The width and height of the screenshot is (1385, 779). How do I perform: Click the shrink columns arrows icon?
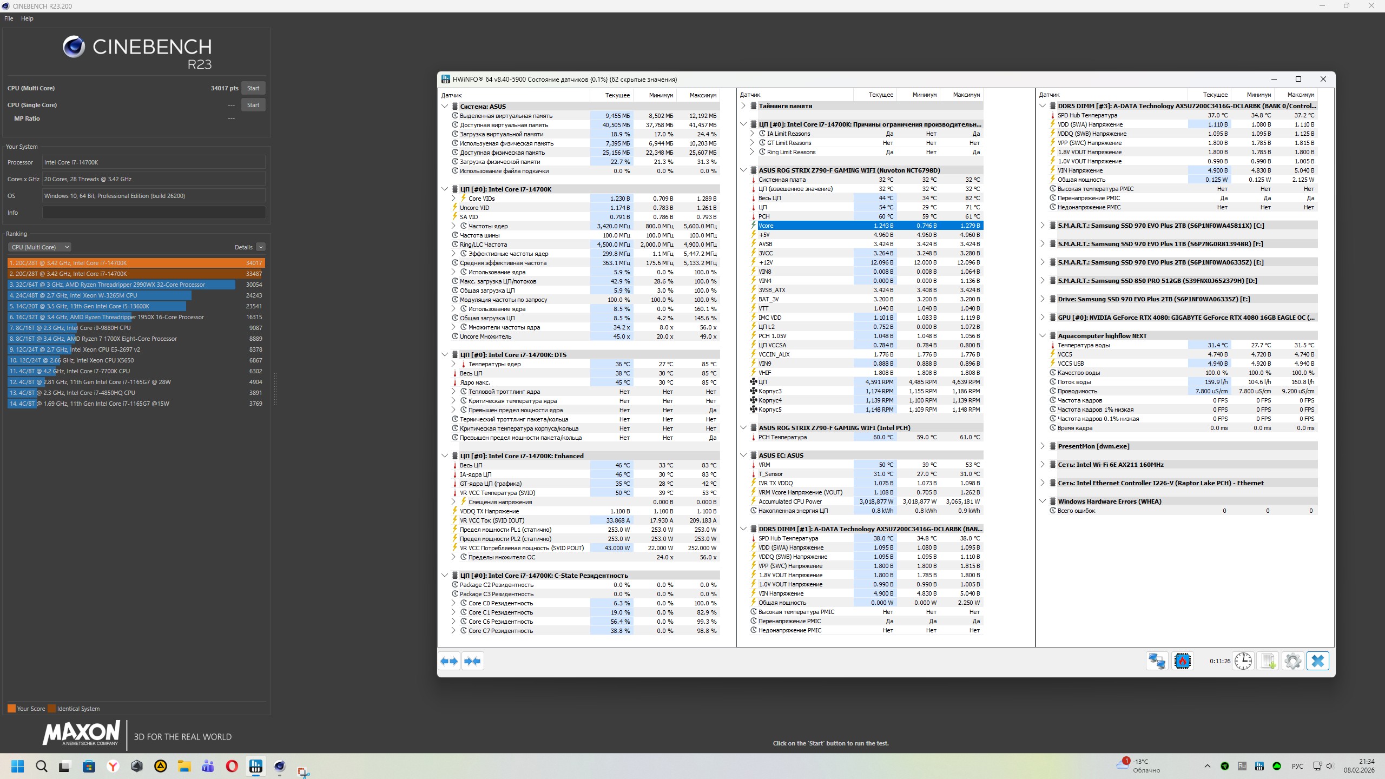coord(472,661)
